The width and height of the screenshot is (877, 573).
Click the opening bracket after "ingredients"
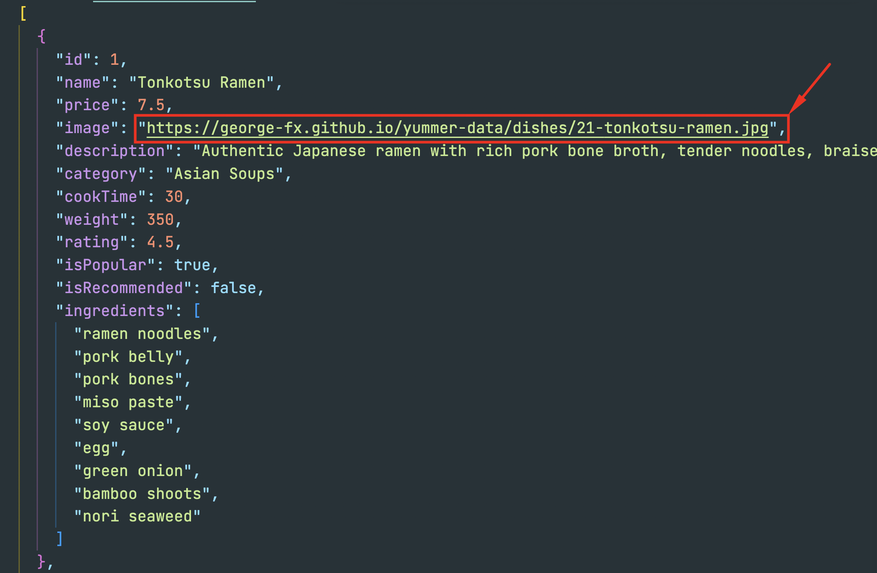197,311
